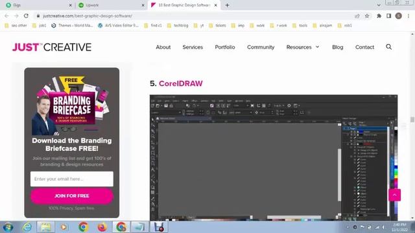Open Windows Explorer from taskbar
Viewport: 415px width, 233px height.
click(x=45, y=227)
